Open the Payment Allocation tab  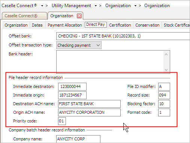(64, 25)
